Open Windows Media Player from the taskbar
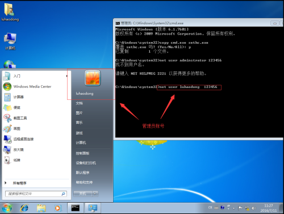The height and width of the screenshot is (214, 284). pos(57,208)
